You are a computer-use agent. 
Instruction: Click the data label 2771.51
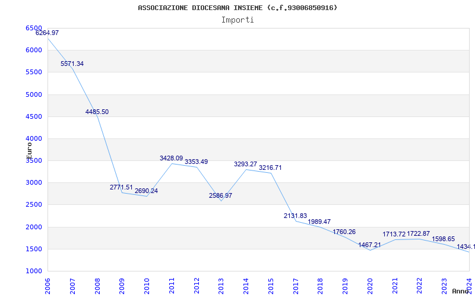point(121,187)
